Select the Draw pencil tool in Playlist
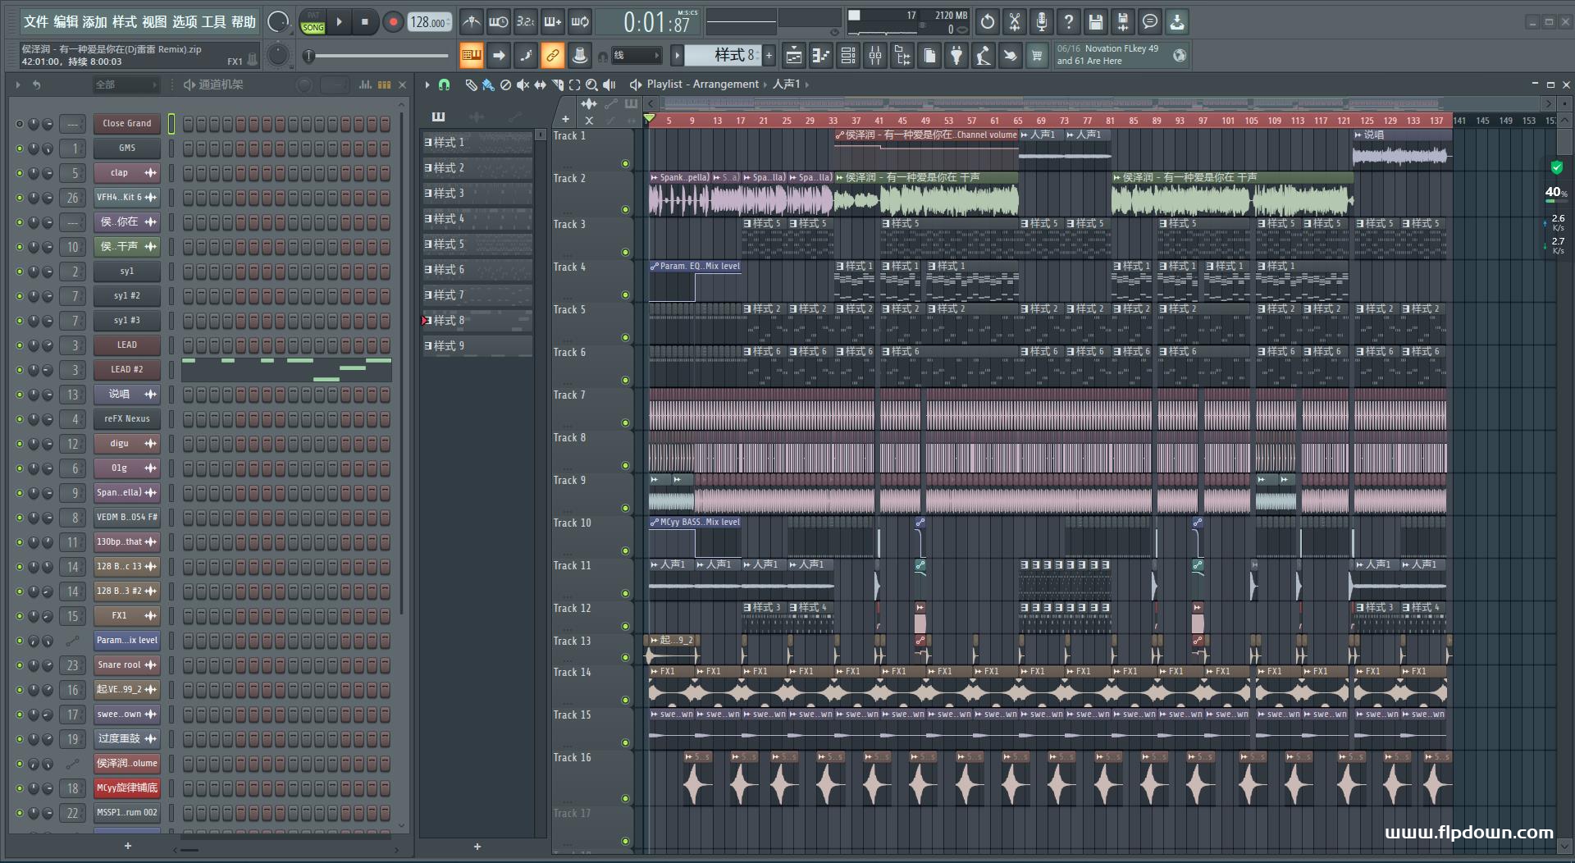This screenshot has width=1575, height=863. (x=471, y=84)
